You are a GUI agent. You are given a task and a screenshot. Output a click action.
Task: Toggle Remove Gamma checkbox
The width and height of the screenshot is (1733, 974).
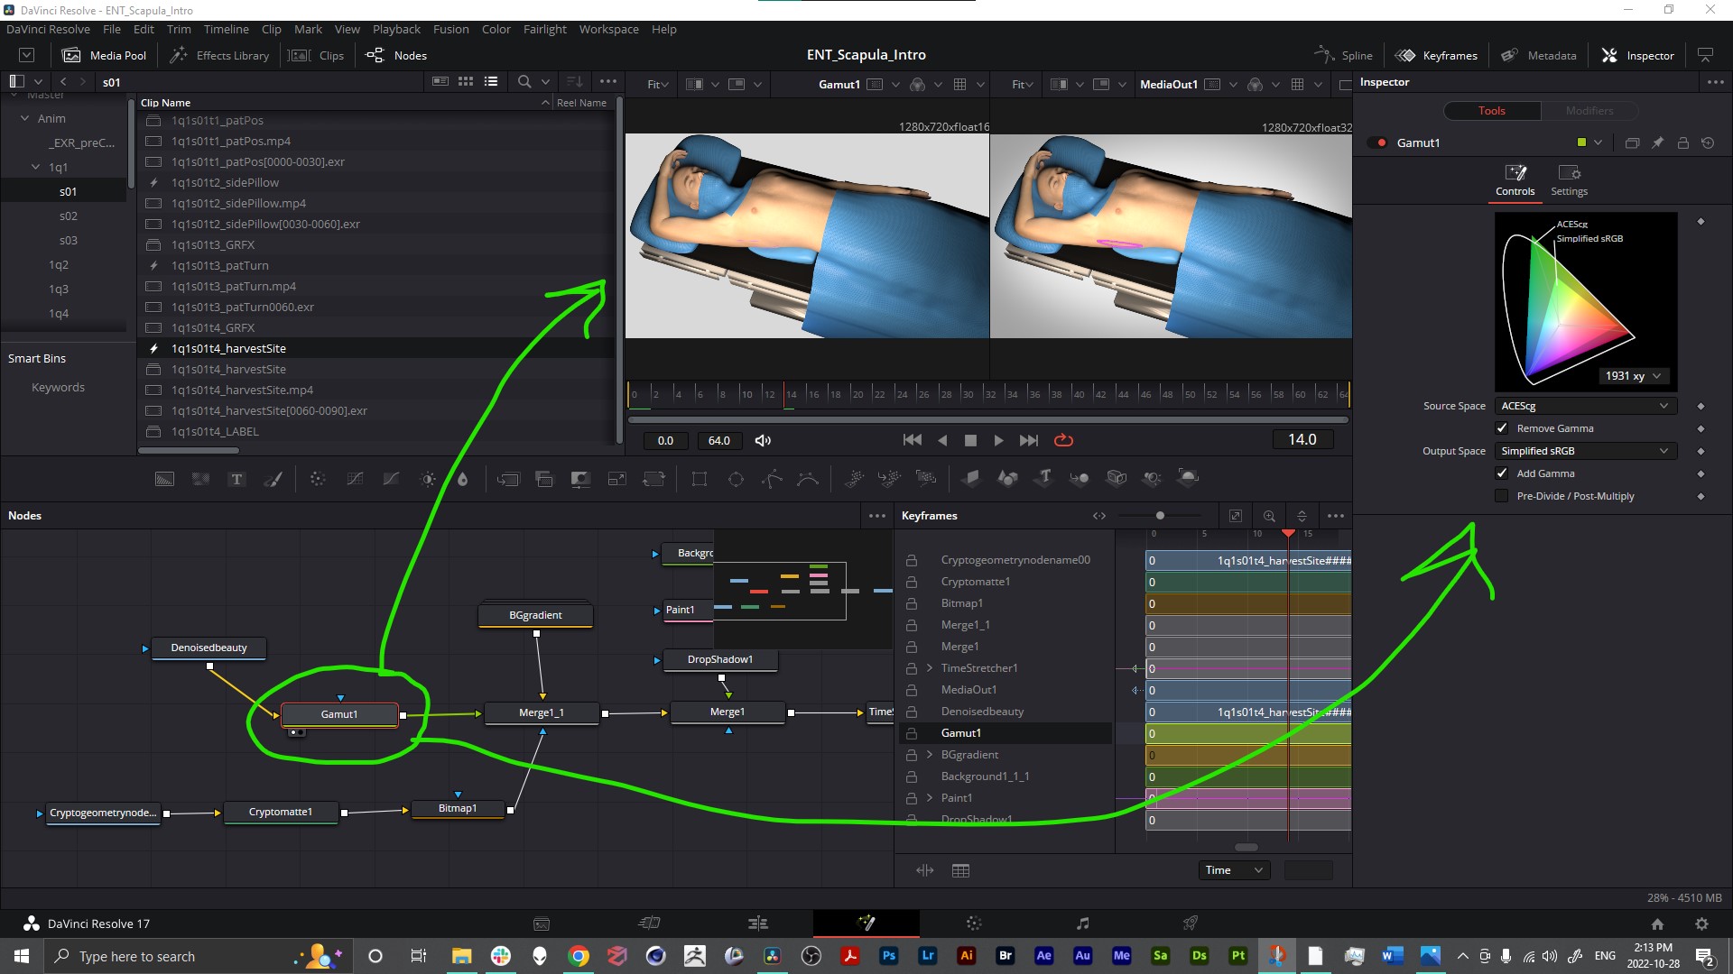tap(1502, 428)
